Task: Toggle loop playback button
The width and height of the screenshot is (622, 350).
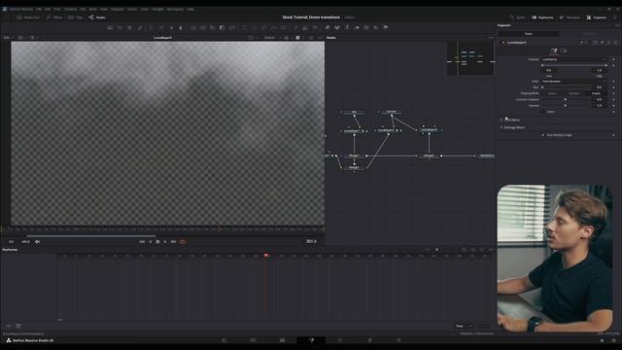Action: pyautogui.click(x=183, y=242)
